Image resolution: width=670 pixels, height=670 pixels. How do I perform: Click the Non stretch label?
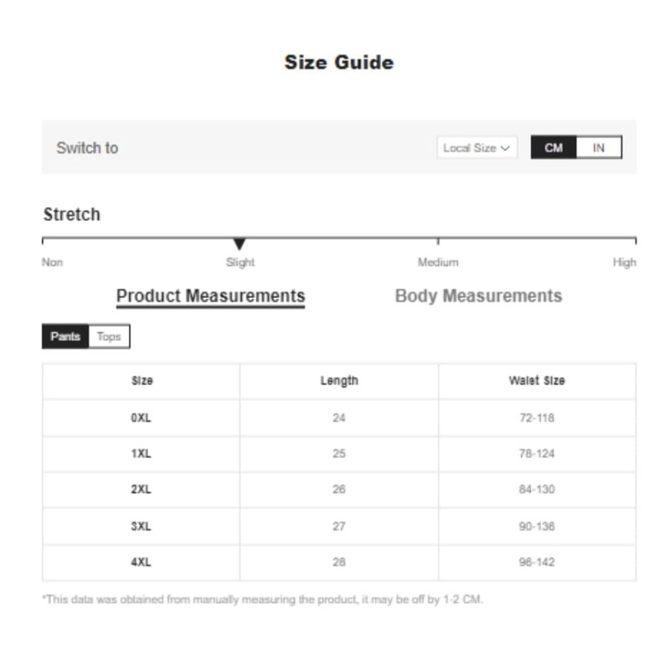pyautogui.click(x=52, y=262)
